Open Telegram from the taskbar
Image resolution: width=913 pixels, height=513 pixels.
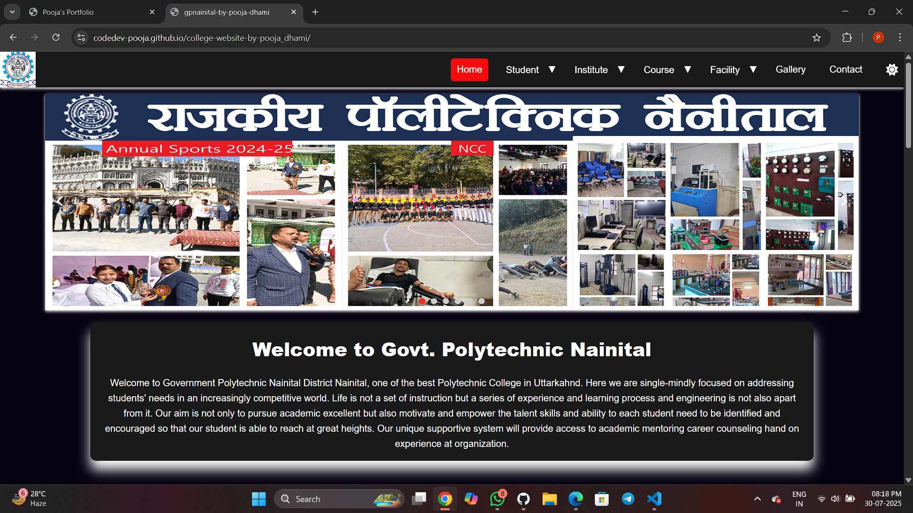click(628, 499)
